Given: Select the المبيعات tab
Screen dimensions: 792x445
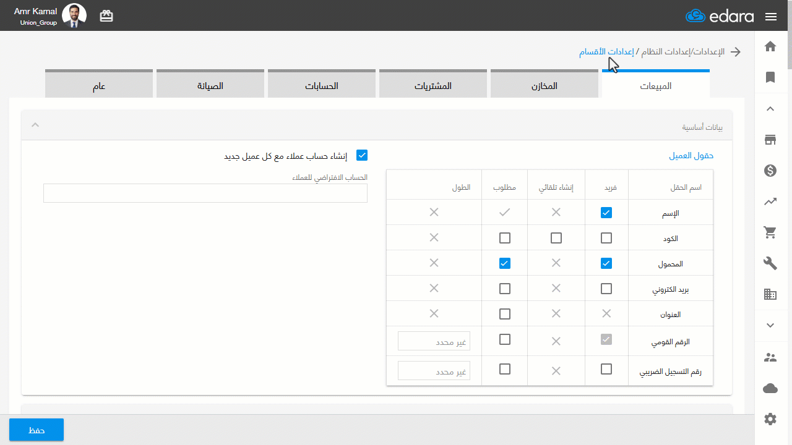Looking at the screenshot, I should click(x=656, y=84).
